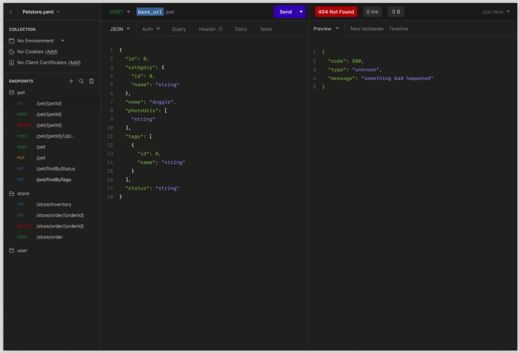Select the DELETE /store/order/{orderId} endpoint
This screenshot has width=519, height=353.
click(60, 226)
